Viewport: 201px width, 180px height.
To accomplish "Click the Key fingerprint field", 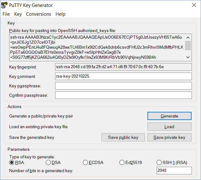I will pos(123,67).
